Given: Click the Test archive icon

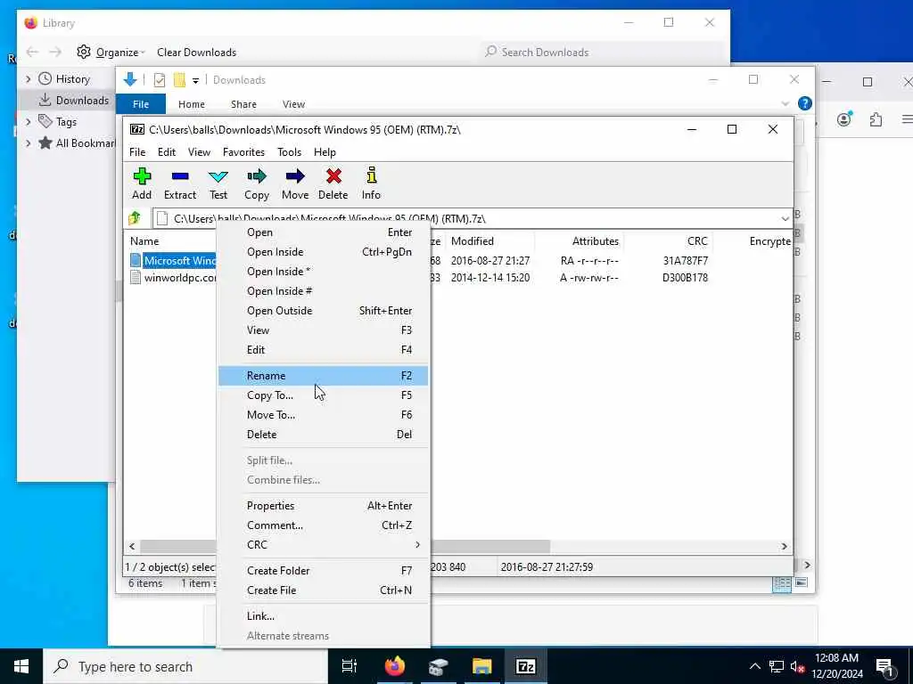Looking at the screenshot, I should pyautogui.click(x=218, y=176).
